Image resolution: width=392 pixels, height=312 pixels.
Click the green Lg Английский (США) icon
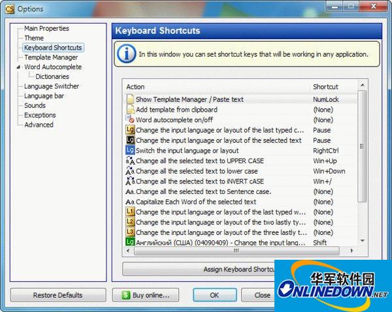130,242
